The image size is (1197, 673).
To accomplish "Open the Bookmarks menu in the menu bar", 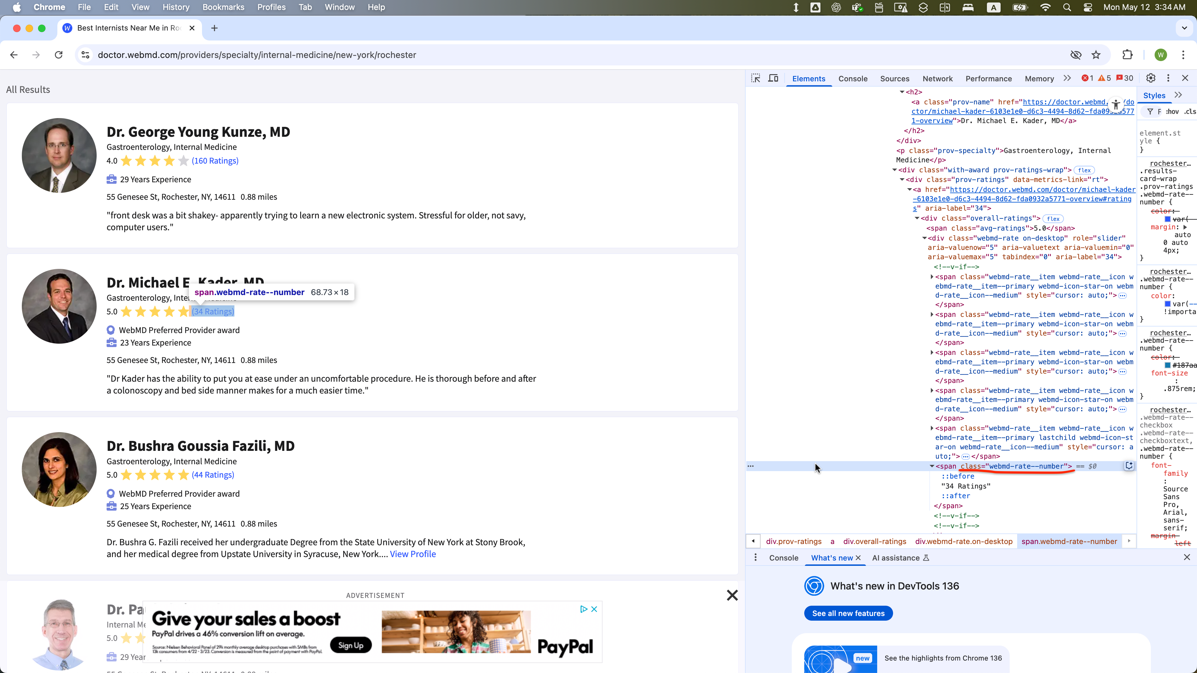I will (223, 7).
